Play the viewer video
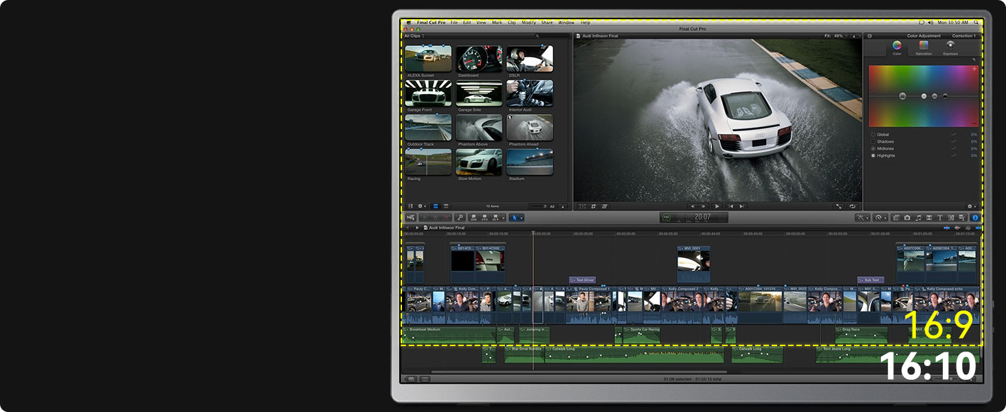Viewport: 1006px width, 412px height. (x=717, y=206)
